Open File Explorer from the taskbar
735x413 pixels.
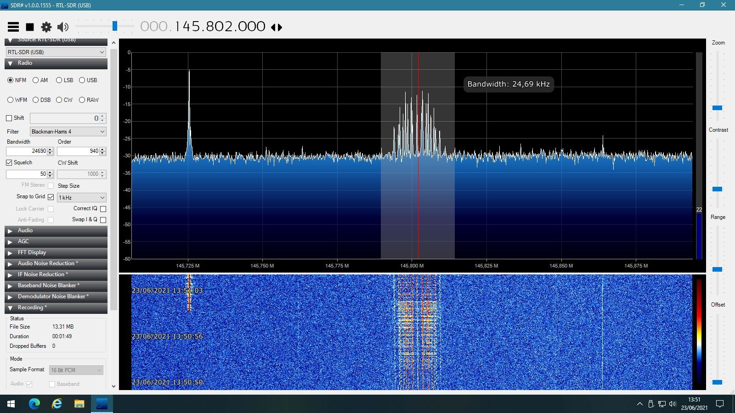tap(79, 404)
